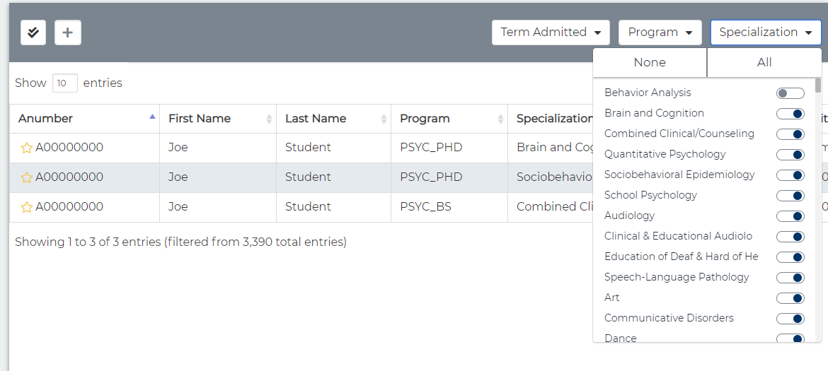
Task: Click the double-checkmark select all icon
Action: click(x=33, y=33)
